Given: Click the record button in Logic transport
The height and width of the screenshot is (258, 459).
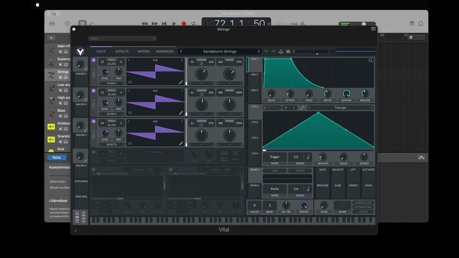Looking at the screenshot, I should coord(184,24).
